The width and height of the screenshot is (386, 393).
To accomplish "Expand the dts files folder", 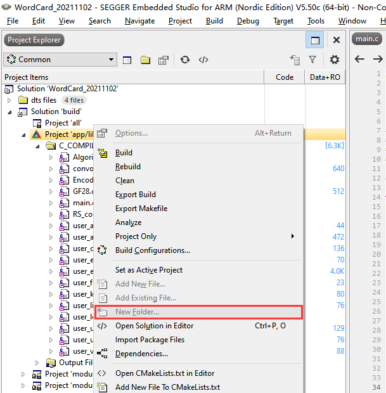I will pyautogui.click(x=10, y=100).
